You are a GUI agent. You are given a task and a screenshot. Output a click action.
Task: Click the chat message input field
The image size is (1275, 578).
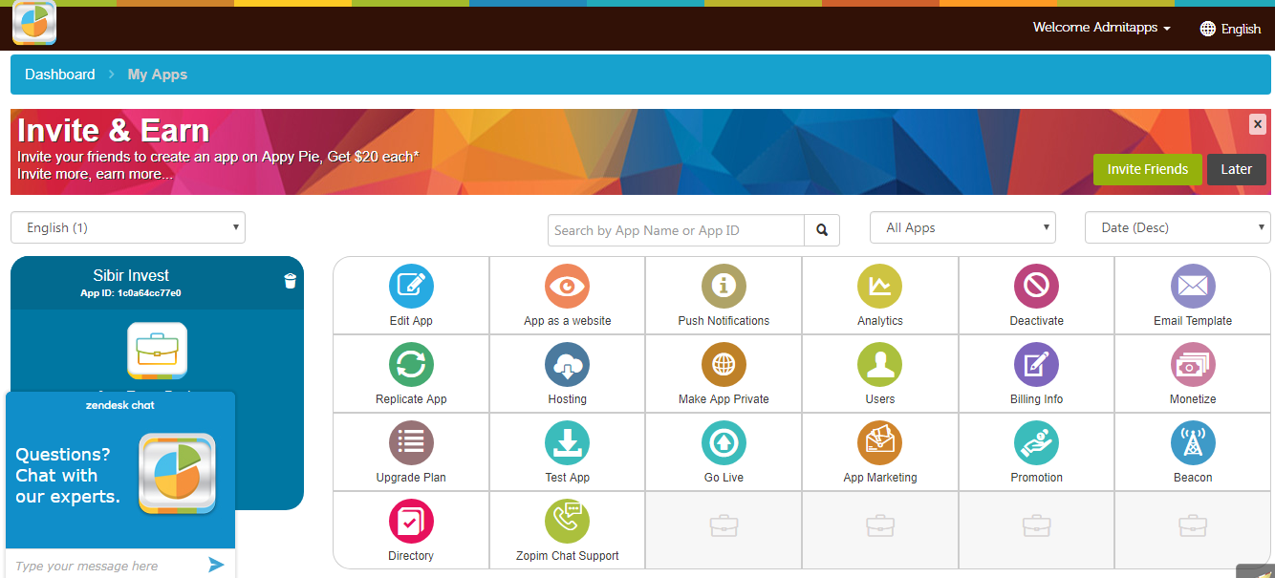click(x=105, y=566)
